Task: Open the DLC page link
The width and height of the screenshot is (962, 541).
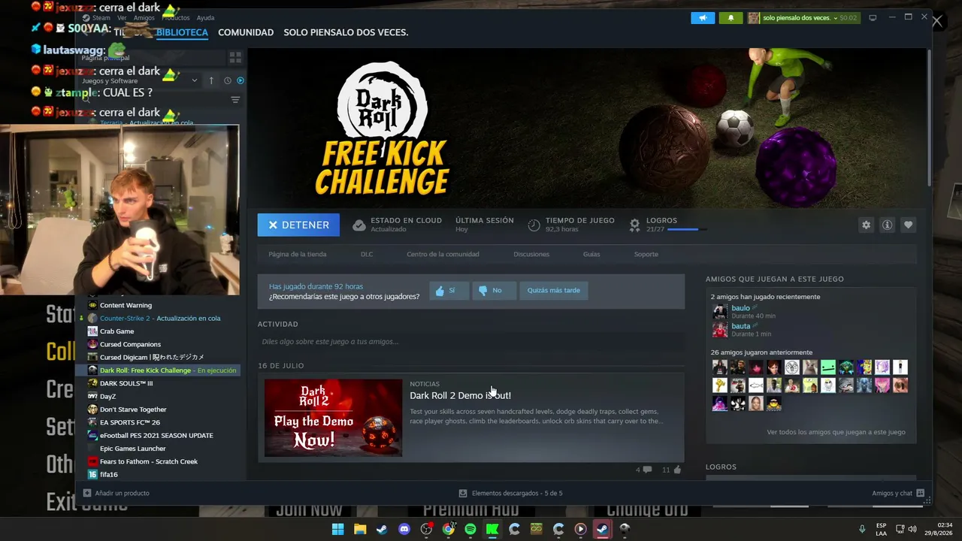Action: click(x=367, y=254)
